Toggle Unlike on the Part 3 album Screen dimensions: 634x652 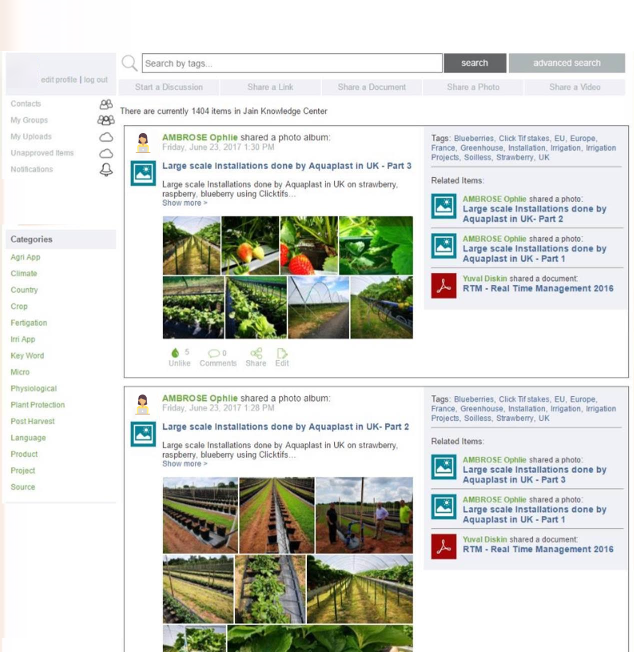point(176,353)
